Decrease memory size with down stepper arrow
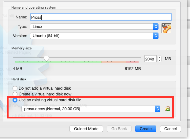Viewport: 190px width, 139px height. click(x=159, y=60)
